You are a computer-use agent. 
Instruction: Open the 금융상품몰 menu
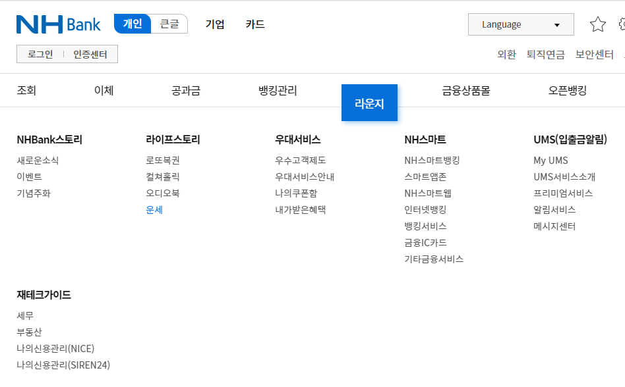point(466,90)
